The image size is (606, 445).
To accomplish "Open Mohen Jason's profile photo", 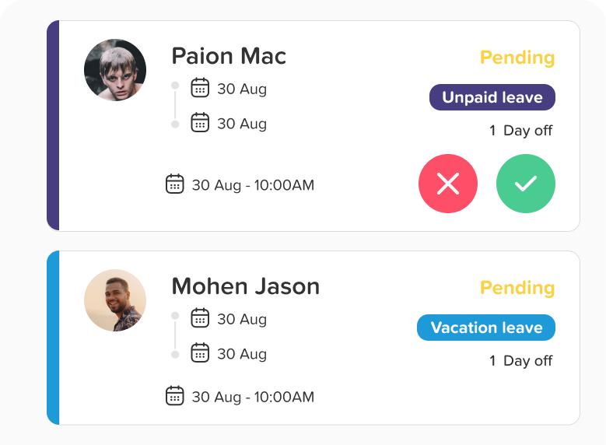I will click(x=115, y=300).
